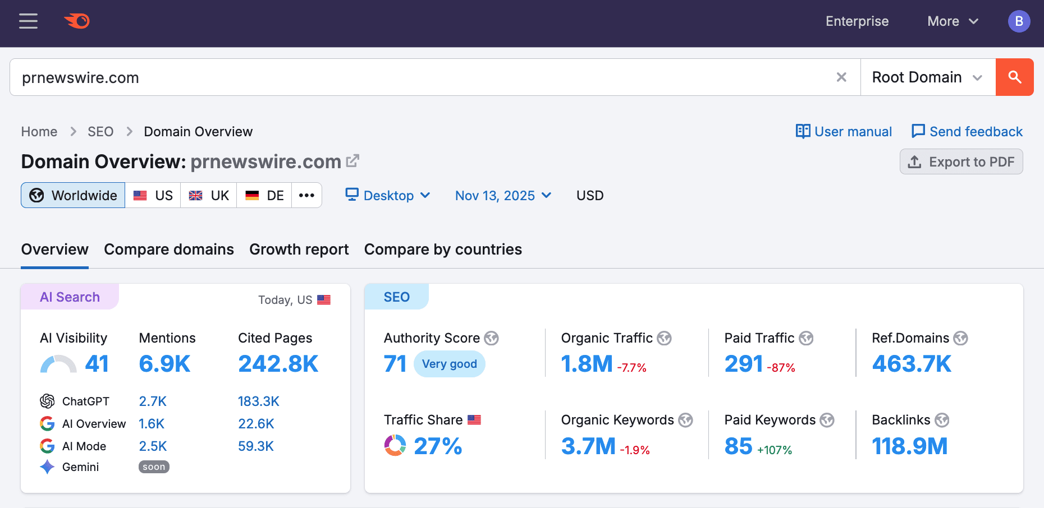Click the Organic Keywords globe icon
1044x508 pixels.
click(x=686, y=420)
